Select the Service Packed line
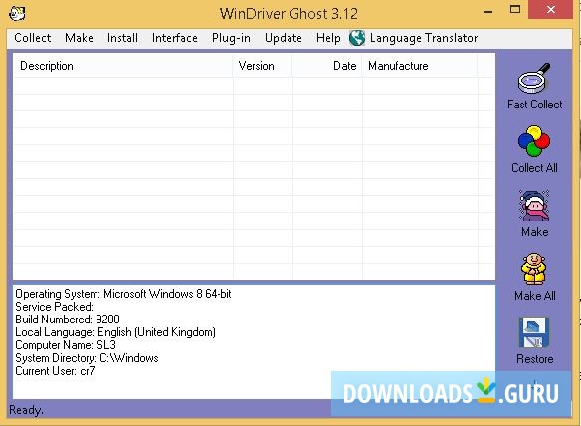 [x=54, y=307]
